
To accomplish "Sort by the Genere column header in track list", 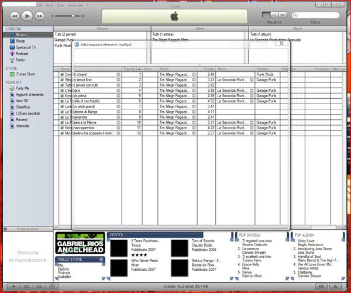I will (x=267, y=69).
